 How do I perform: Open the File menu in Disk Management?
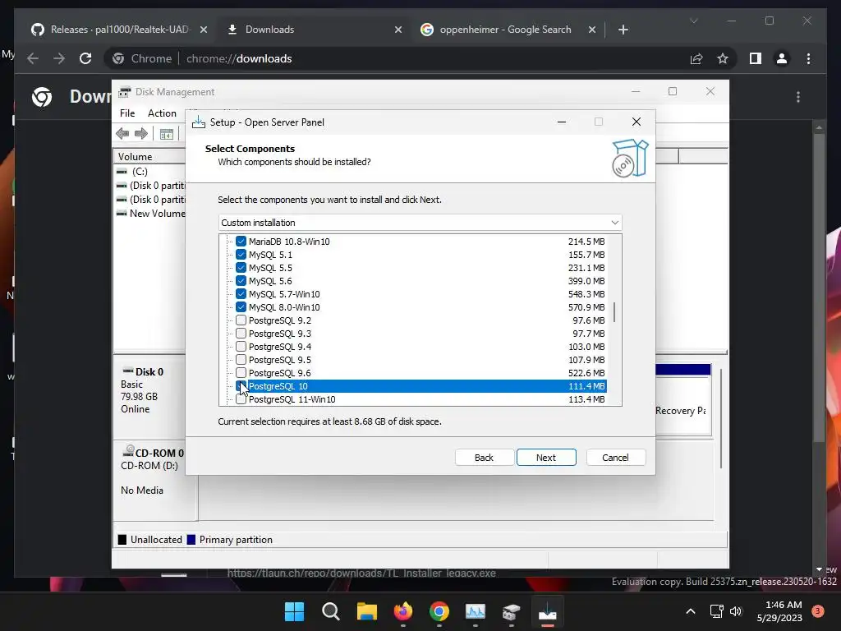coord(127,113)
